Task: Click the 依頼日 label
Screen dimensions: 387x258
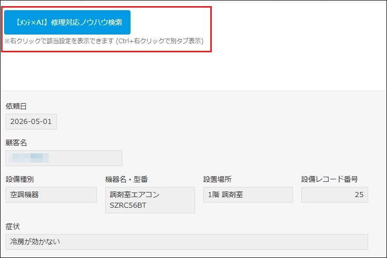Action: 16,106
